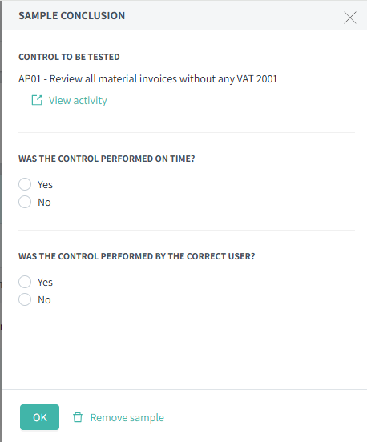Confirm with the OK button
Screen dimensions: 367x442
coord(39,417)
